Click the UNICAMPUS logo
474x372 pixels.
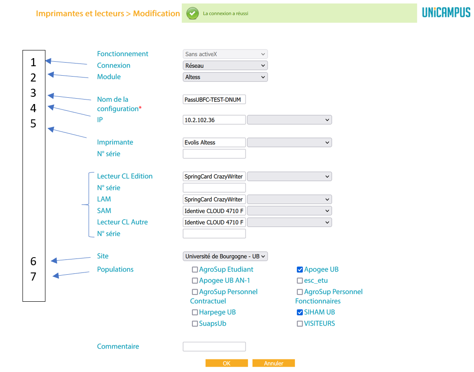[x=446, y=13]
